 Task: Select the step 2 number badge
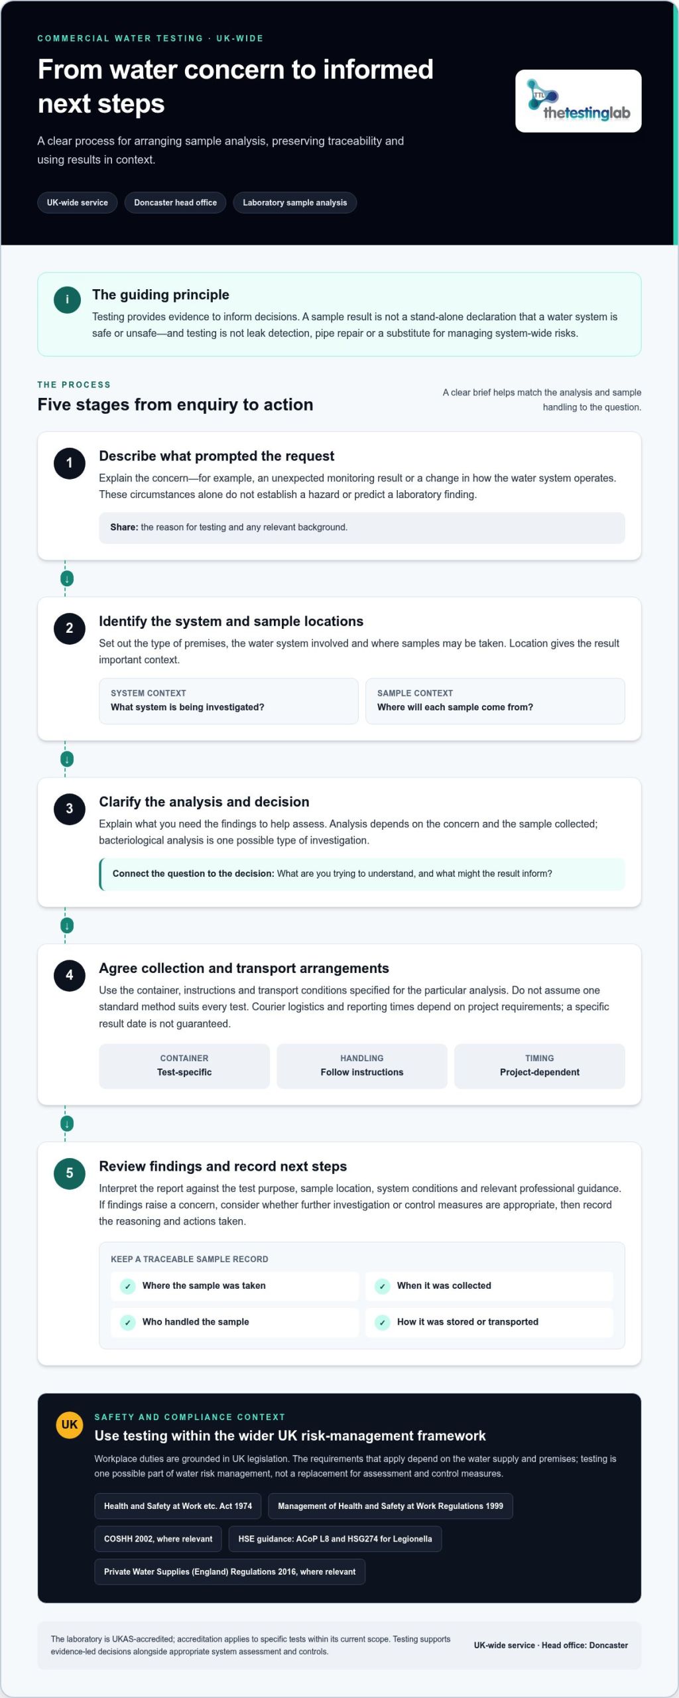tap(70, 628)
